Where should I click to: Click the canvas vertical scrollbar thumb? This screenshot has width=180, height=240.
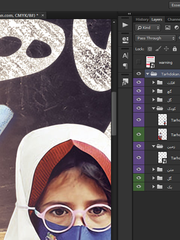tap(114, 114)
